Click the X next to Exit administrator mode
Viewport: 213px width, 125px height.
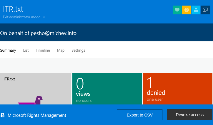click(x=44, y=17)
